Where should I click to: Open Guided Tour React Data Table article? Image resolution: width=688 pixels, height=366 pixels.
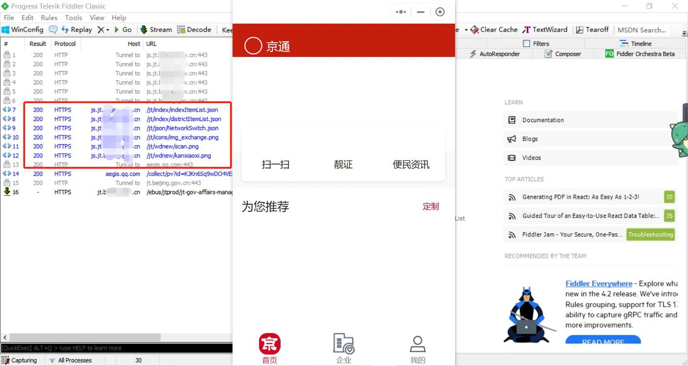(x=591, y=216)
